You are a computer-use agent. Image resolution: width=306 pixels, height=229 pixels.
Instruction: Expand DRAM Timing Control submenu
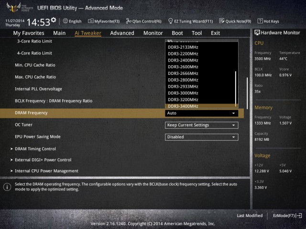35,149
